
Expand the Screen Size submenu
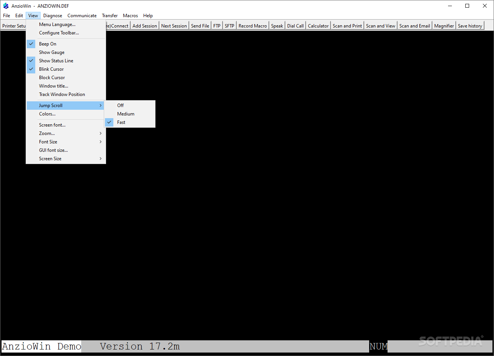(66, 159)
